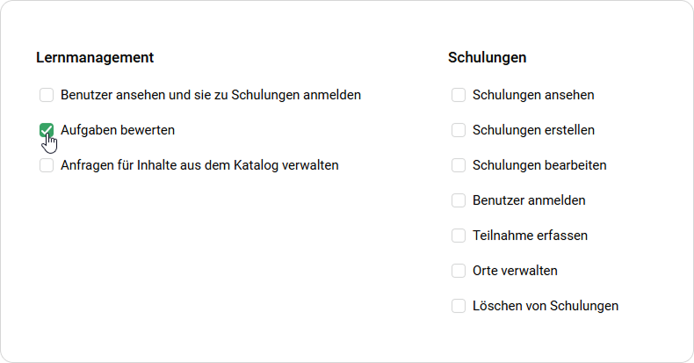Viewport: 694px width, 363px height.
Task: Check 'Benutzer ansehen und sie zu Schulungen anmelden' checkbox
Action: (47, 95)
